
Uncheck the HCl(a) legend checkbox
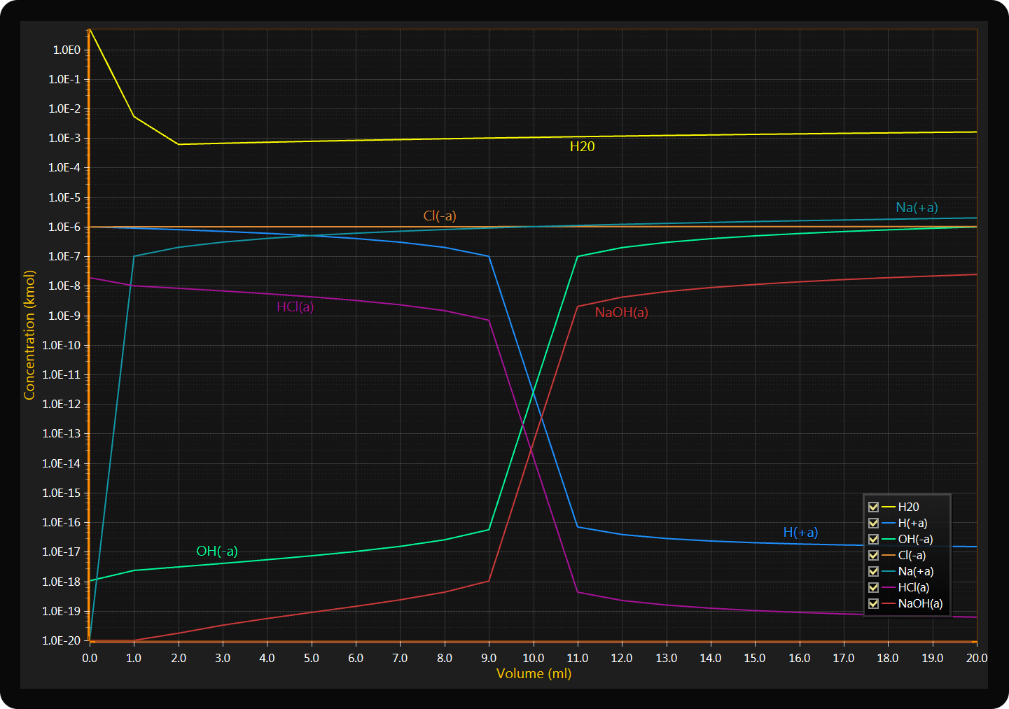click(x=873, y=587)
